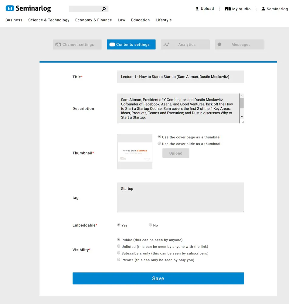Click the How to Start a Startup thumbnail
The width and height of the screenshot is (289, 304).
click(135, 152)
